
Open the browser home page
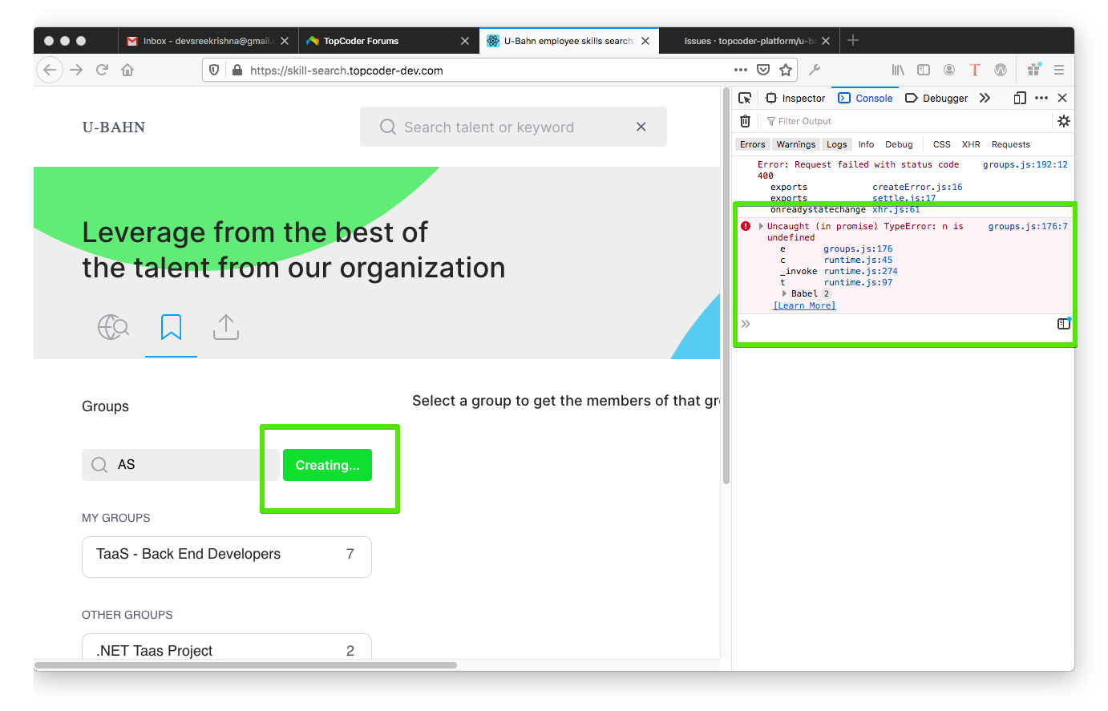127,70
